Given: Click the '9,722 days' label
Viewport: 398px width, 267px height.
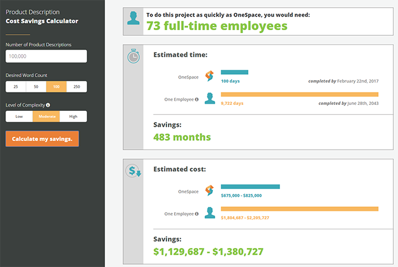Looking at the screenshot, I should [x=232, y=103].
